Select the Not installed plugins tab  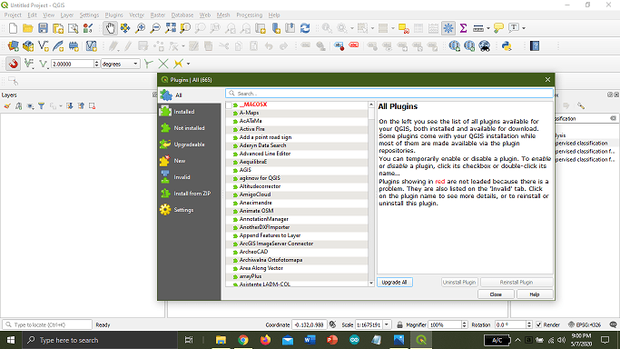click(x=189, y=128)
